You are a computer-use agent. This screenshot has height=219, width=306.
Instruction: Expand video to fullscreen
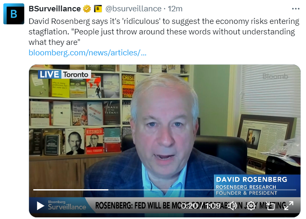[289, 206]
